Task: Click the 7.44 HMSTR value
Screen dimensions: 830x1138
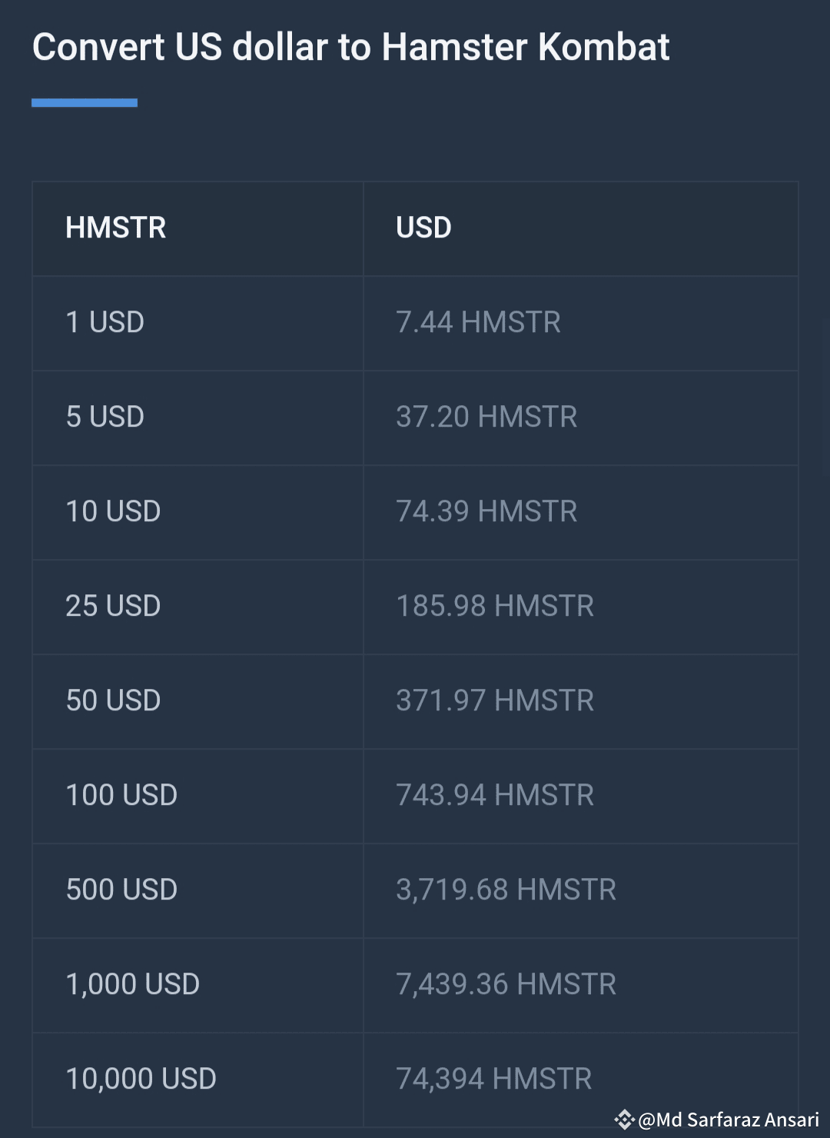Action: pos(478,322)
